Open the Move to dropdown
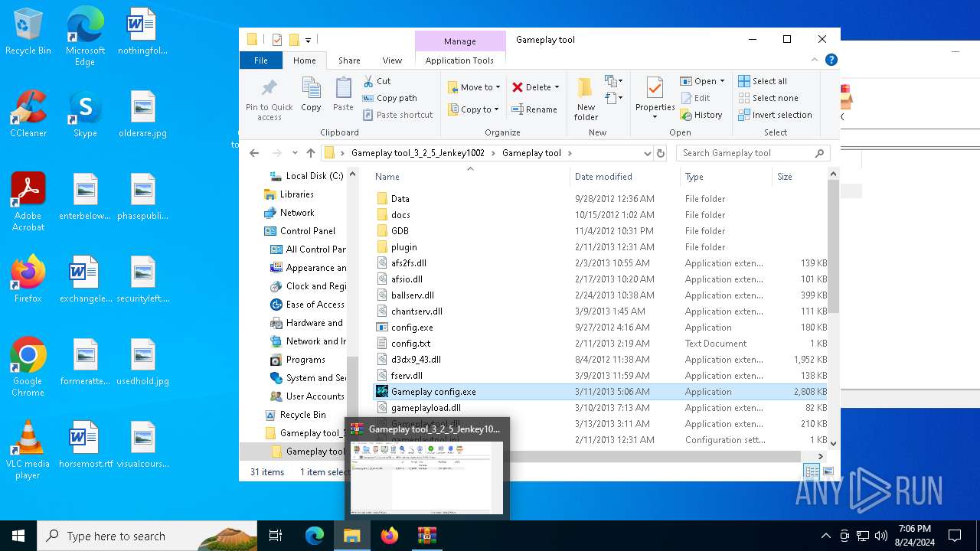This screenshot has height=551, width=980. click(474, 87)
